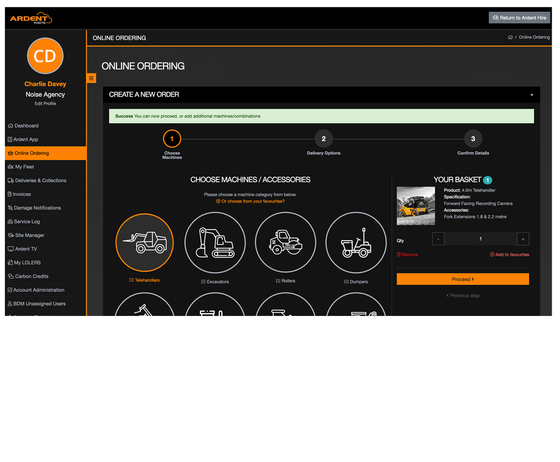This screenshot has height=462, width=560.
Task: Open Deliveries & Collections page
Action: coord(45,181)
